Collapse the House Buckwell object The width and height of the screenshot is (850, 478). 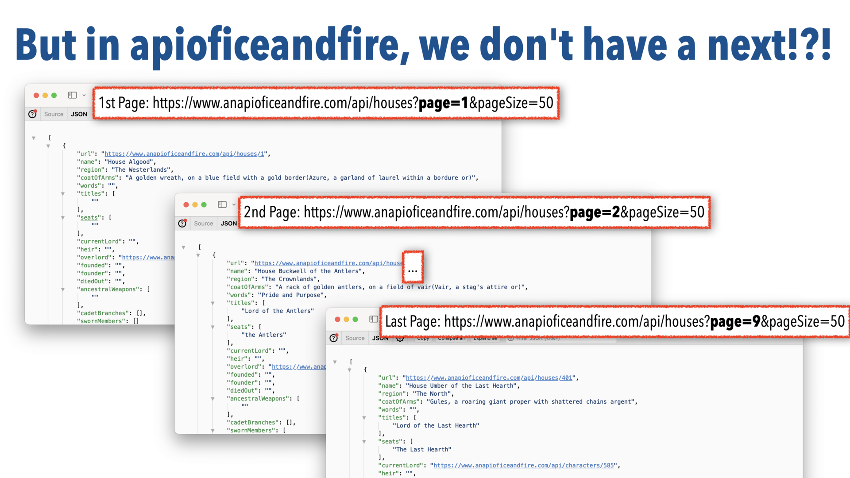198,255
